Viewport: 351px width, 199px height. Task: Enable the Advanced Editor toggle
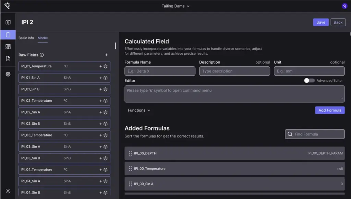tap(309, 80)
